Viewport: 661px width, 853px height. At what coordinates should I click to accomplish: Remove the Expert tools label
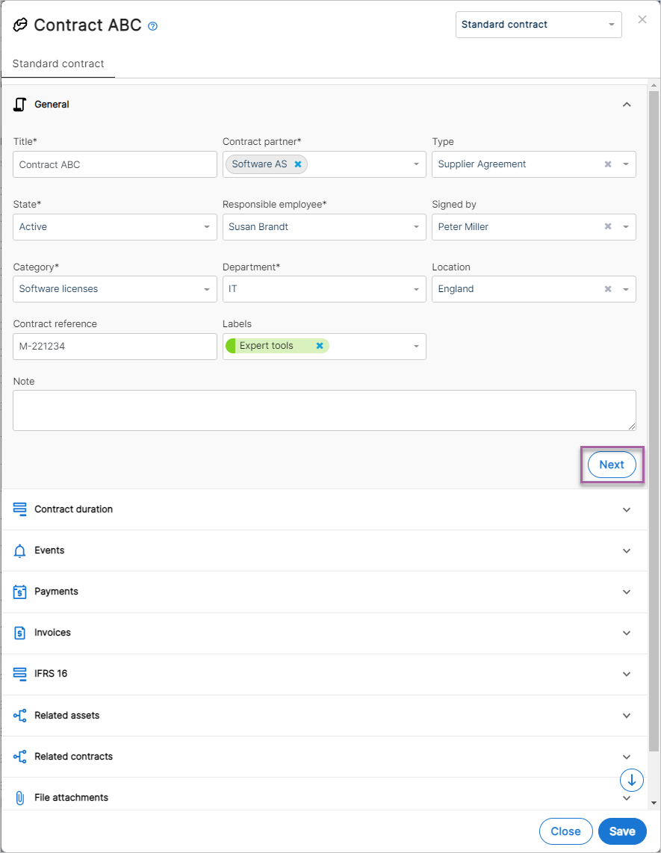click(320, 346)
